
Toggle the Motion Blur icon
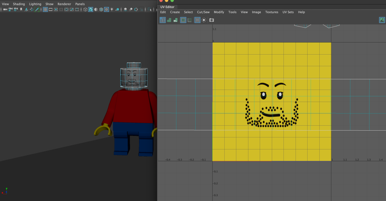(x=131, y=9)
